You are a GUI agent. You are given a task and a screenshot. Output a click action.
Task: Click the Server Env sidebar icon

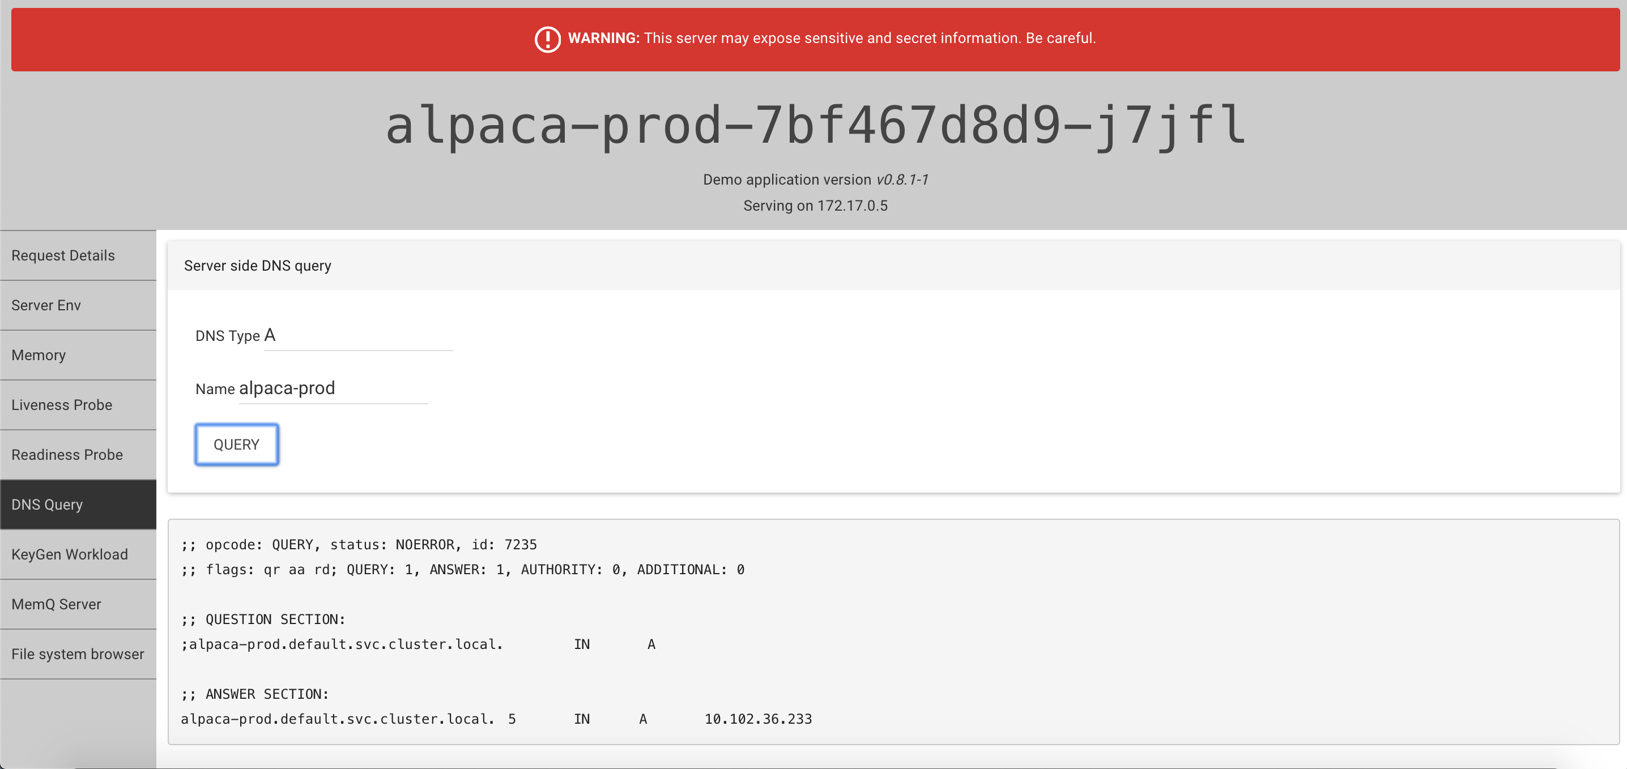click(x=78, y=304)
